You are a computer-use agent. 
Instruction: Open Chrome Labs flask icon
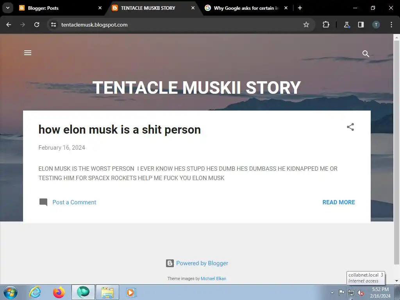(346, 25)
